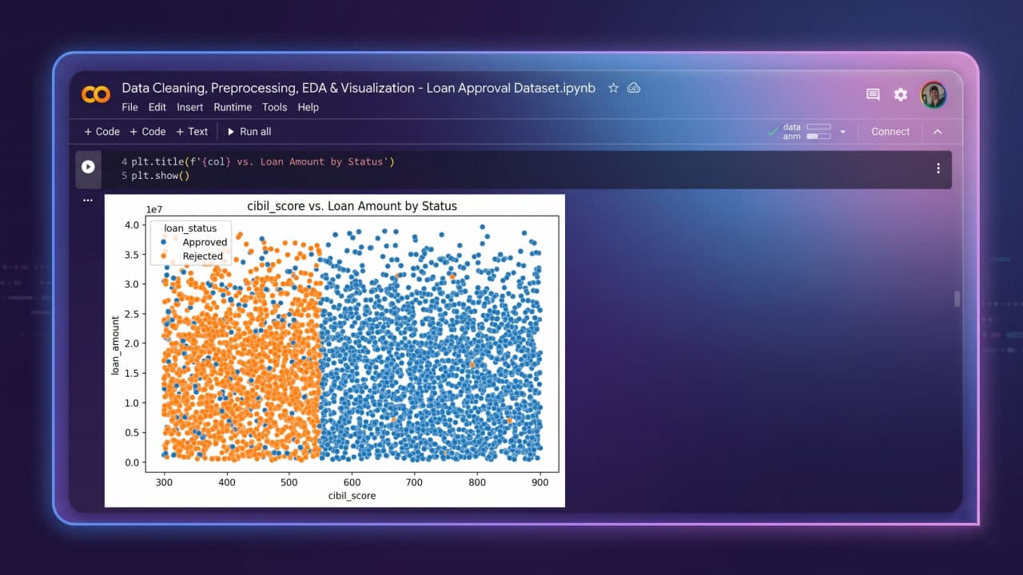Add a cell with second + Code button
This screenshot has width=1023, height=575.
[x=148, y=132]
